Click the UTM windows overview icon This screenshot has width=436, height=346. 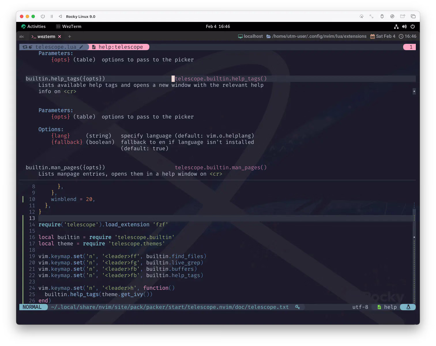[x=413, y=16]
